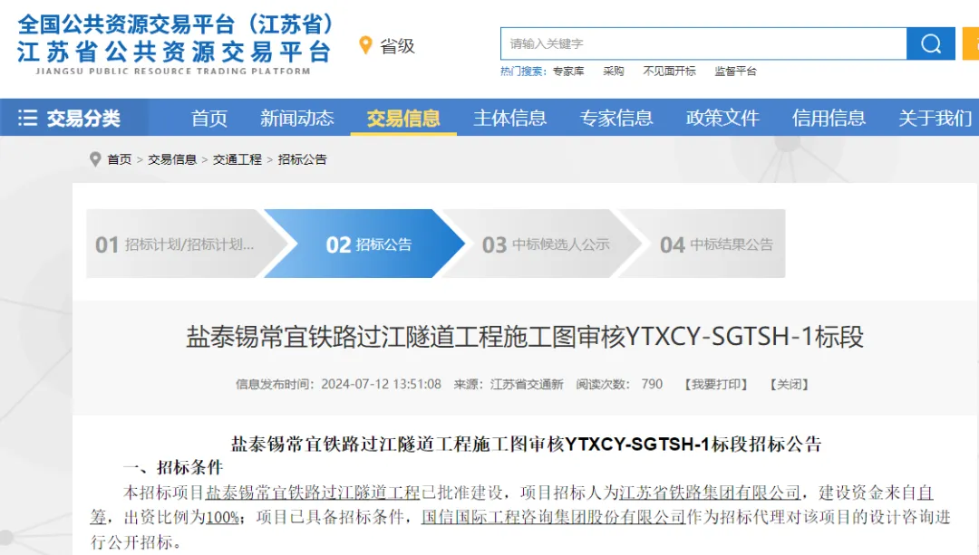Image resolution: width=979 pixels, height=555 pixels.
Task: Click the orange location pin icon
Action: (365, 45)
